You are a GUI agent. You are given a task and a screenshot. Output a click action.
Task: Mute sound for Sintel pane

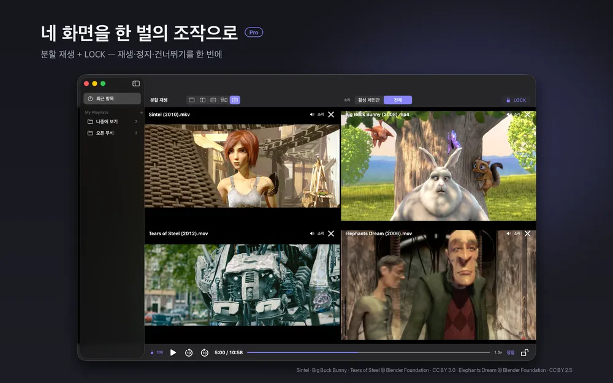(317, 115)
